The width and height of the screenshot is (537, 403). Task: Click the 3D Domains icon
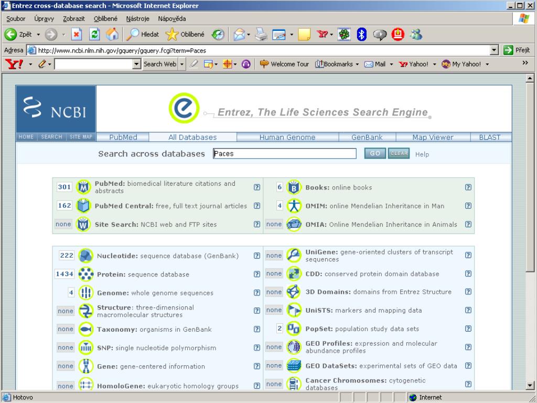pyautogui.click(x=294, y=292)
